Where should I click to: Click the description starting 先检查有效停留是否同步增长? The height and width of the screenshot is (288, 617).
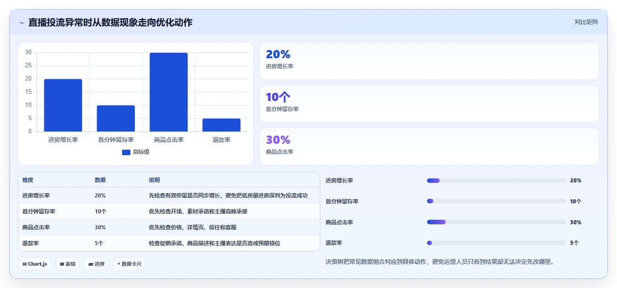pos(228,196)
